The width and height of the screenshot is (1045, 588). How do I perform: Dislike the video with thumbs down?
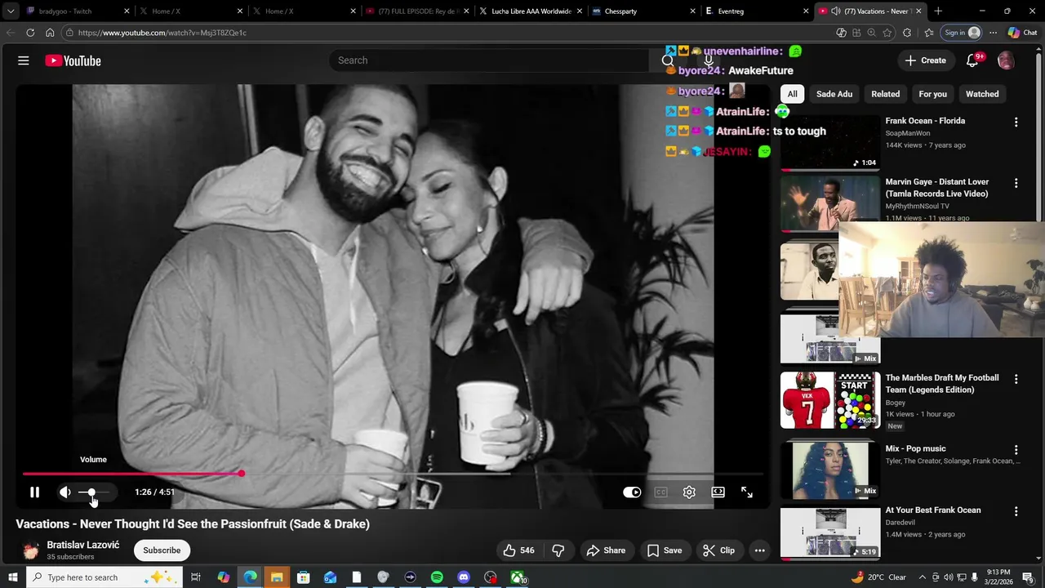click(x=558, y=550)
